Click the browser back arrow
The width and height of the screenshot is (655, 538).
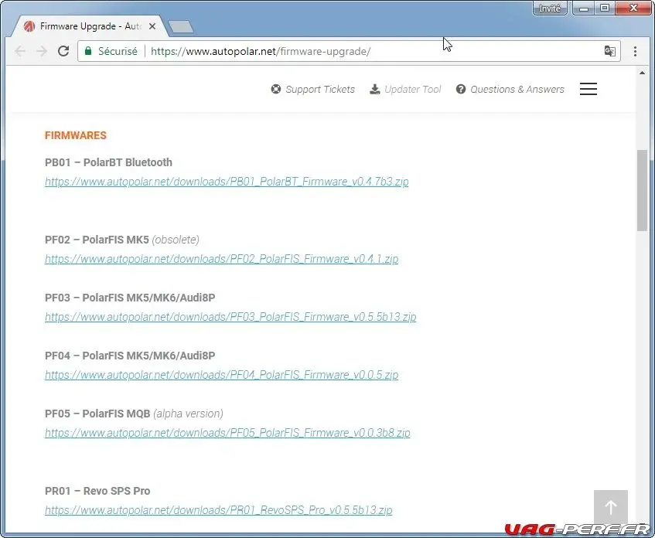[20, 51]
